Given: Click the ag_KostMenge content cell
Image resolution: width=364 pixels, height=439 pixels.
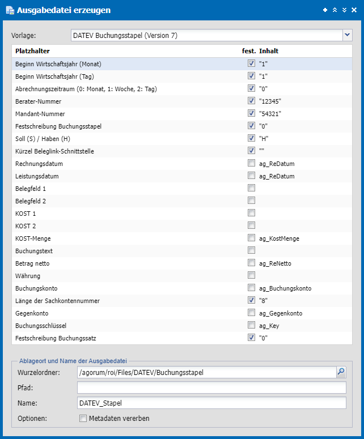Looking at the screenshot, I should click(279, 238).
